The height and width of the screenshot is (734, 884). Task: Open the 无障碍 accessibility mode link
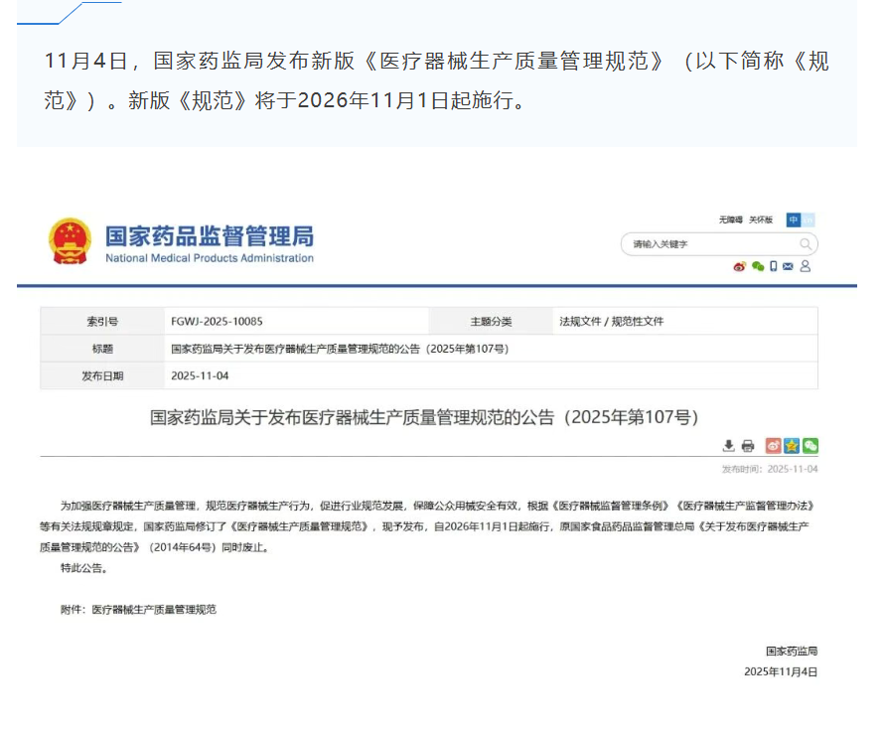tap(731, 220)
